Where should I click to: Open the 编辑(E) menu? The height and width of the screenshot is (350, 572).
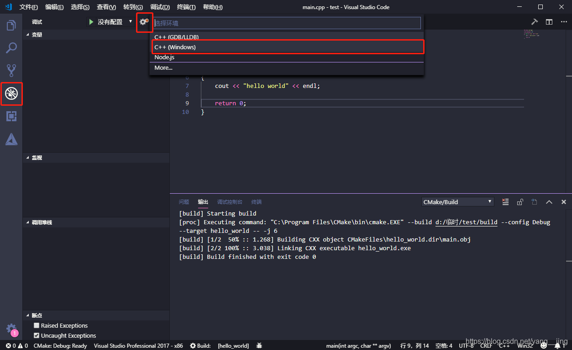point(55,7)
